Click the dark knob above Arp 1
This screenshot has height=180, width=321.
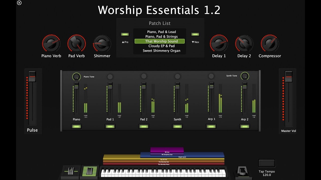tap(211, 76)
